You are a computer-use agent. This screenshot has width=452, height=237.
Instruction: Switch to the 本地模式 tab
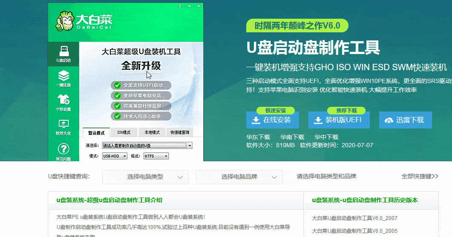coord(152,132)
